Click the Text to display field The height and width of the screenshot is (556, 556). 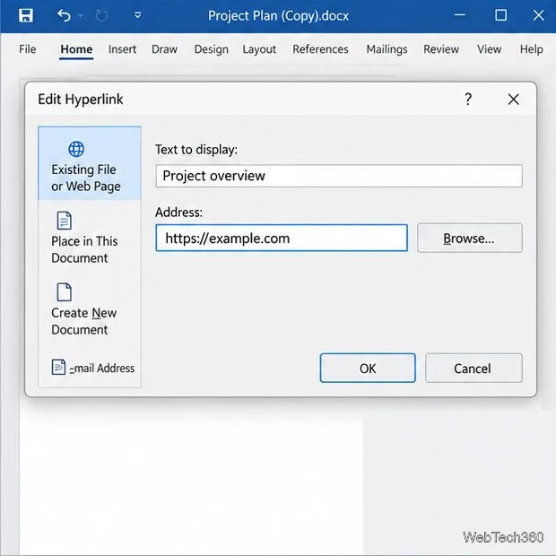pyautogui.click(x=339, y=176)
